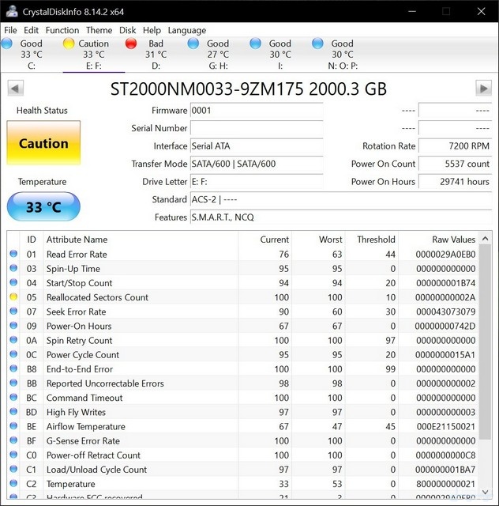This screenshot has width=499, height=506.
Task: Select the Good disk N: O: P:
Action: pos(334,49)
